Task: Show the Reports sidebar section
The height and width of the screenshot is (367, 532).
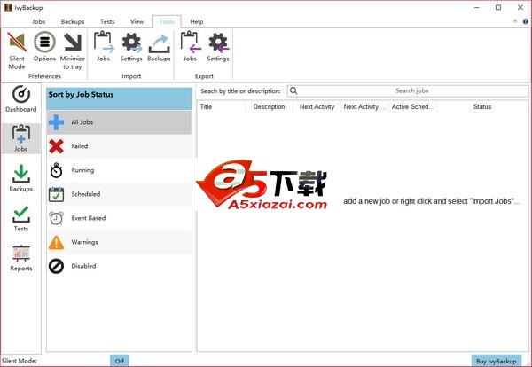Action: (21, 258)
